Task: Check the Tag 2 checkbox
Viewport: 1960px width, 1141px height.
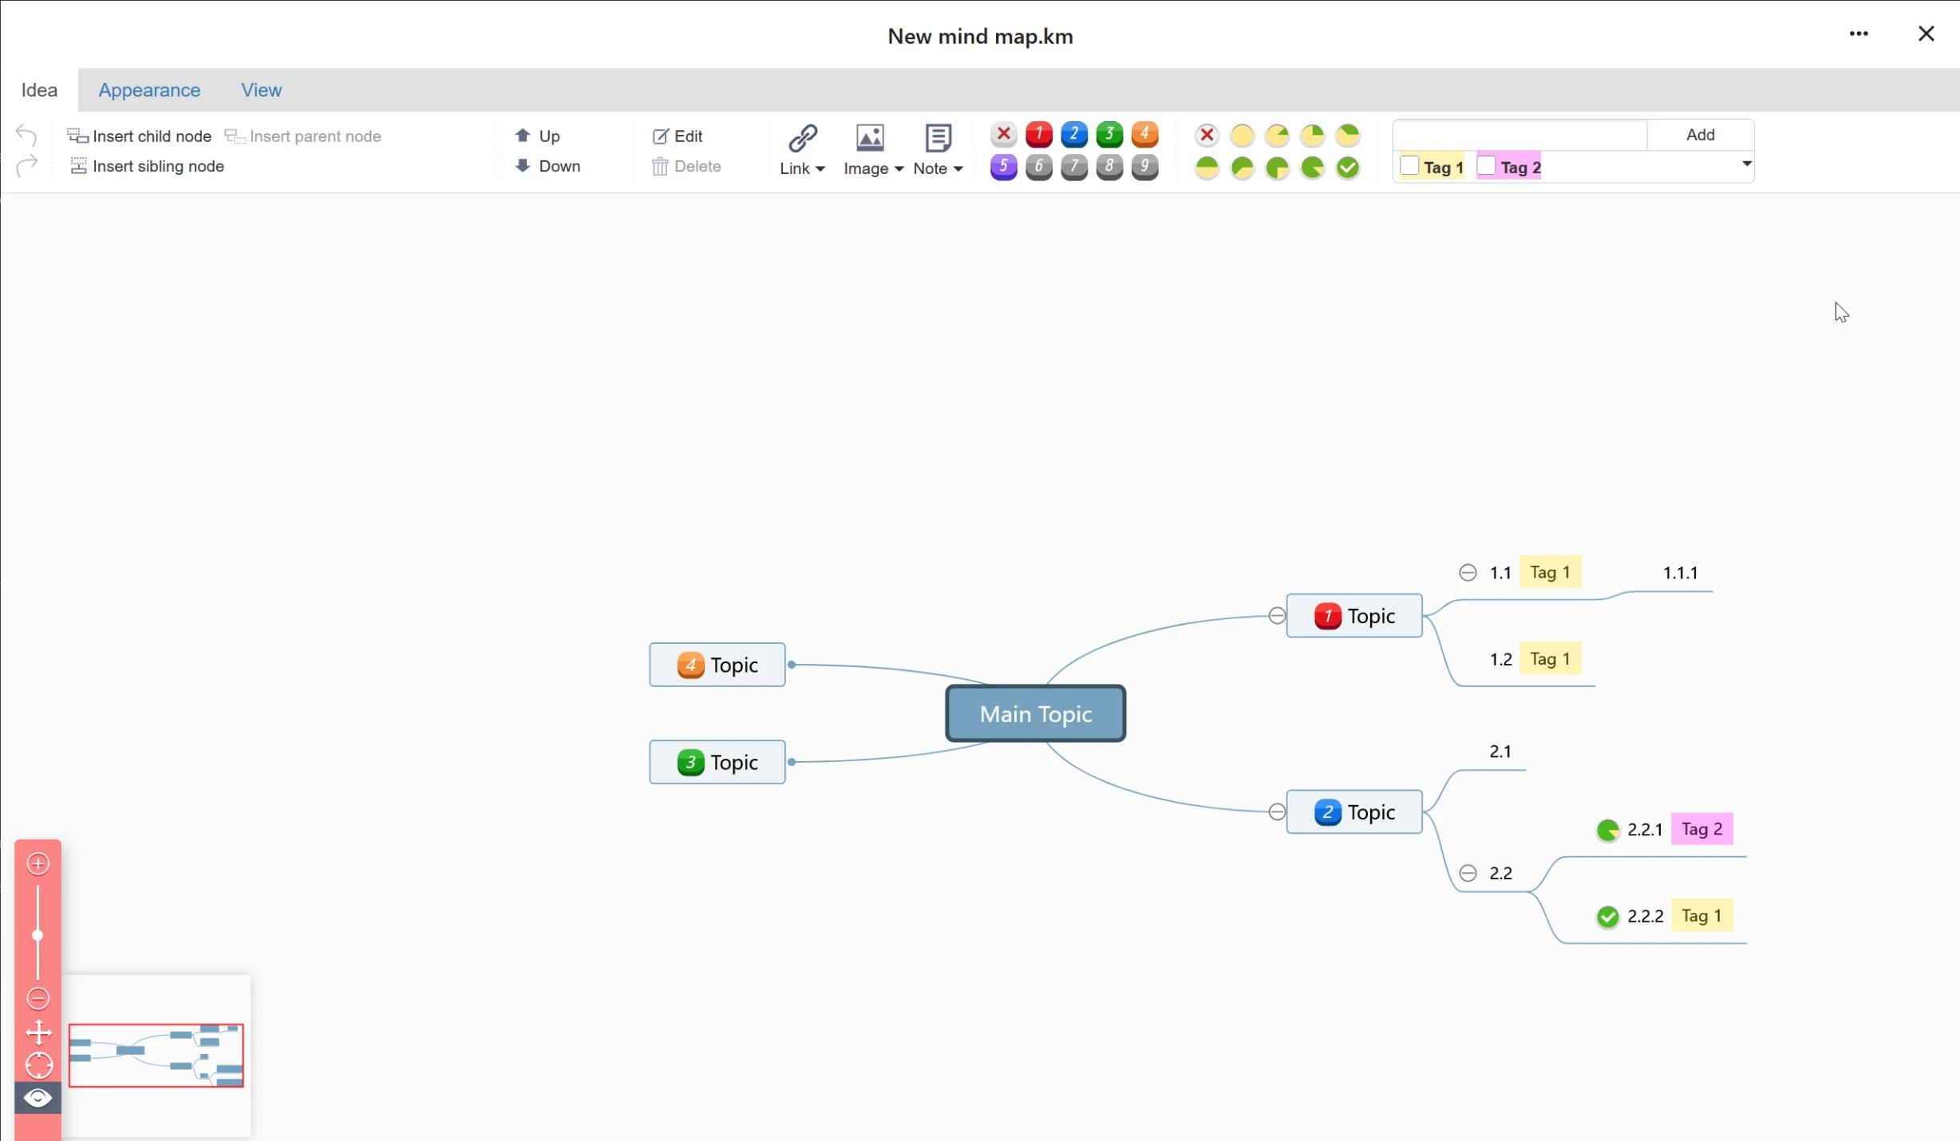Action: coord(1486,166)
